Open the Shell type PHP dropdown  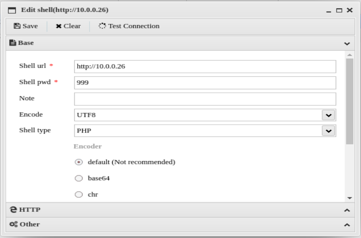pyautogui.click(x=328, y=131)
